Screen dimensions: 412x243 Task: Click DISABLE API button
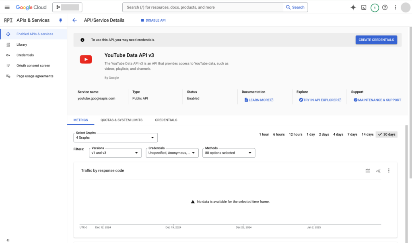pos(153,20)
